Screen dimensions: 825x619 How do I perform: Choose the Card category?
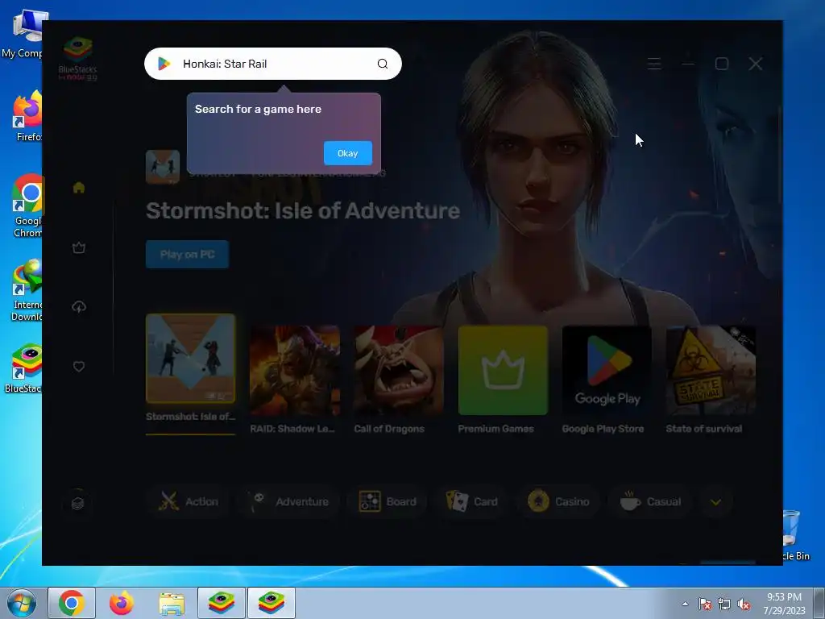click(x=472, y=501)
